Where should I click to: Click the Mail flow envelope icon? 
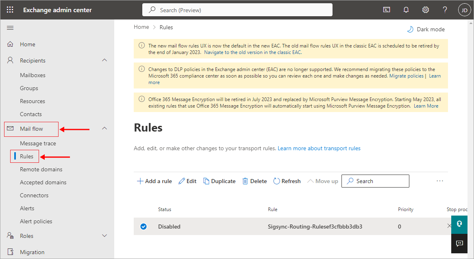tap(10, 129)
